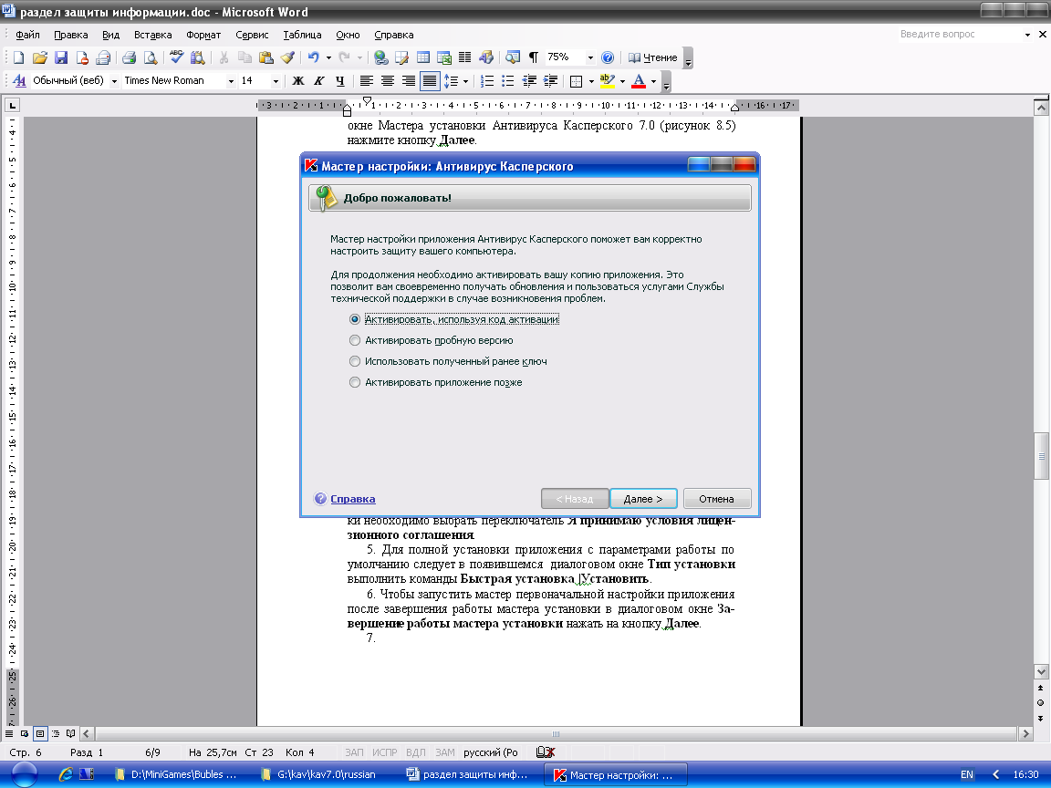Create a new blank document
The width and height of the screenshot is (1051, 788).
pos(19,57)
